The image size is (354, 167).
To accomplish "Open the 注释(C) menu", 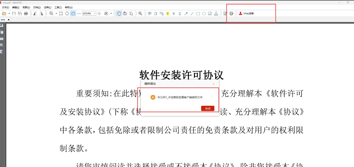I will pyautogui.click(x=48, y=7).
